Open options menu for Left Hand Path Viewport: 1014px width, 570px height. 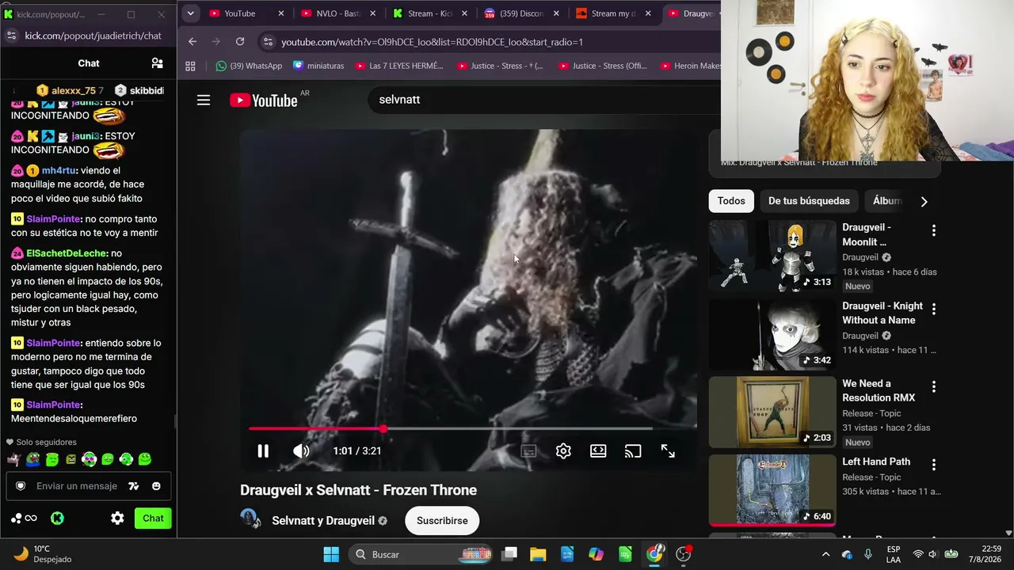tap(934, 464)
